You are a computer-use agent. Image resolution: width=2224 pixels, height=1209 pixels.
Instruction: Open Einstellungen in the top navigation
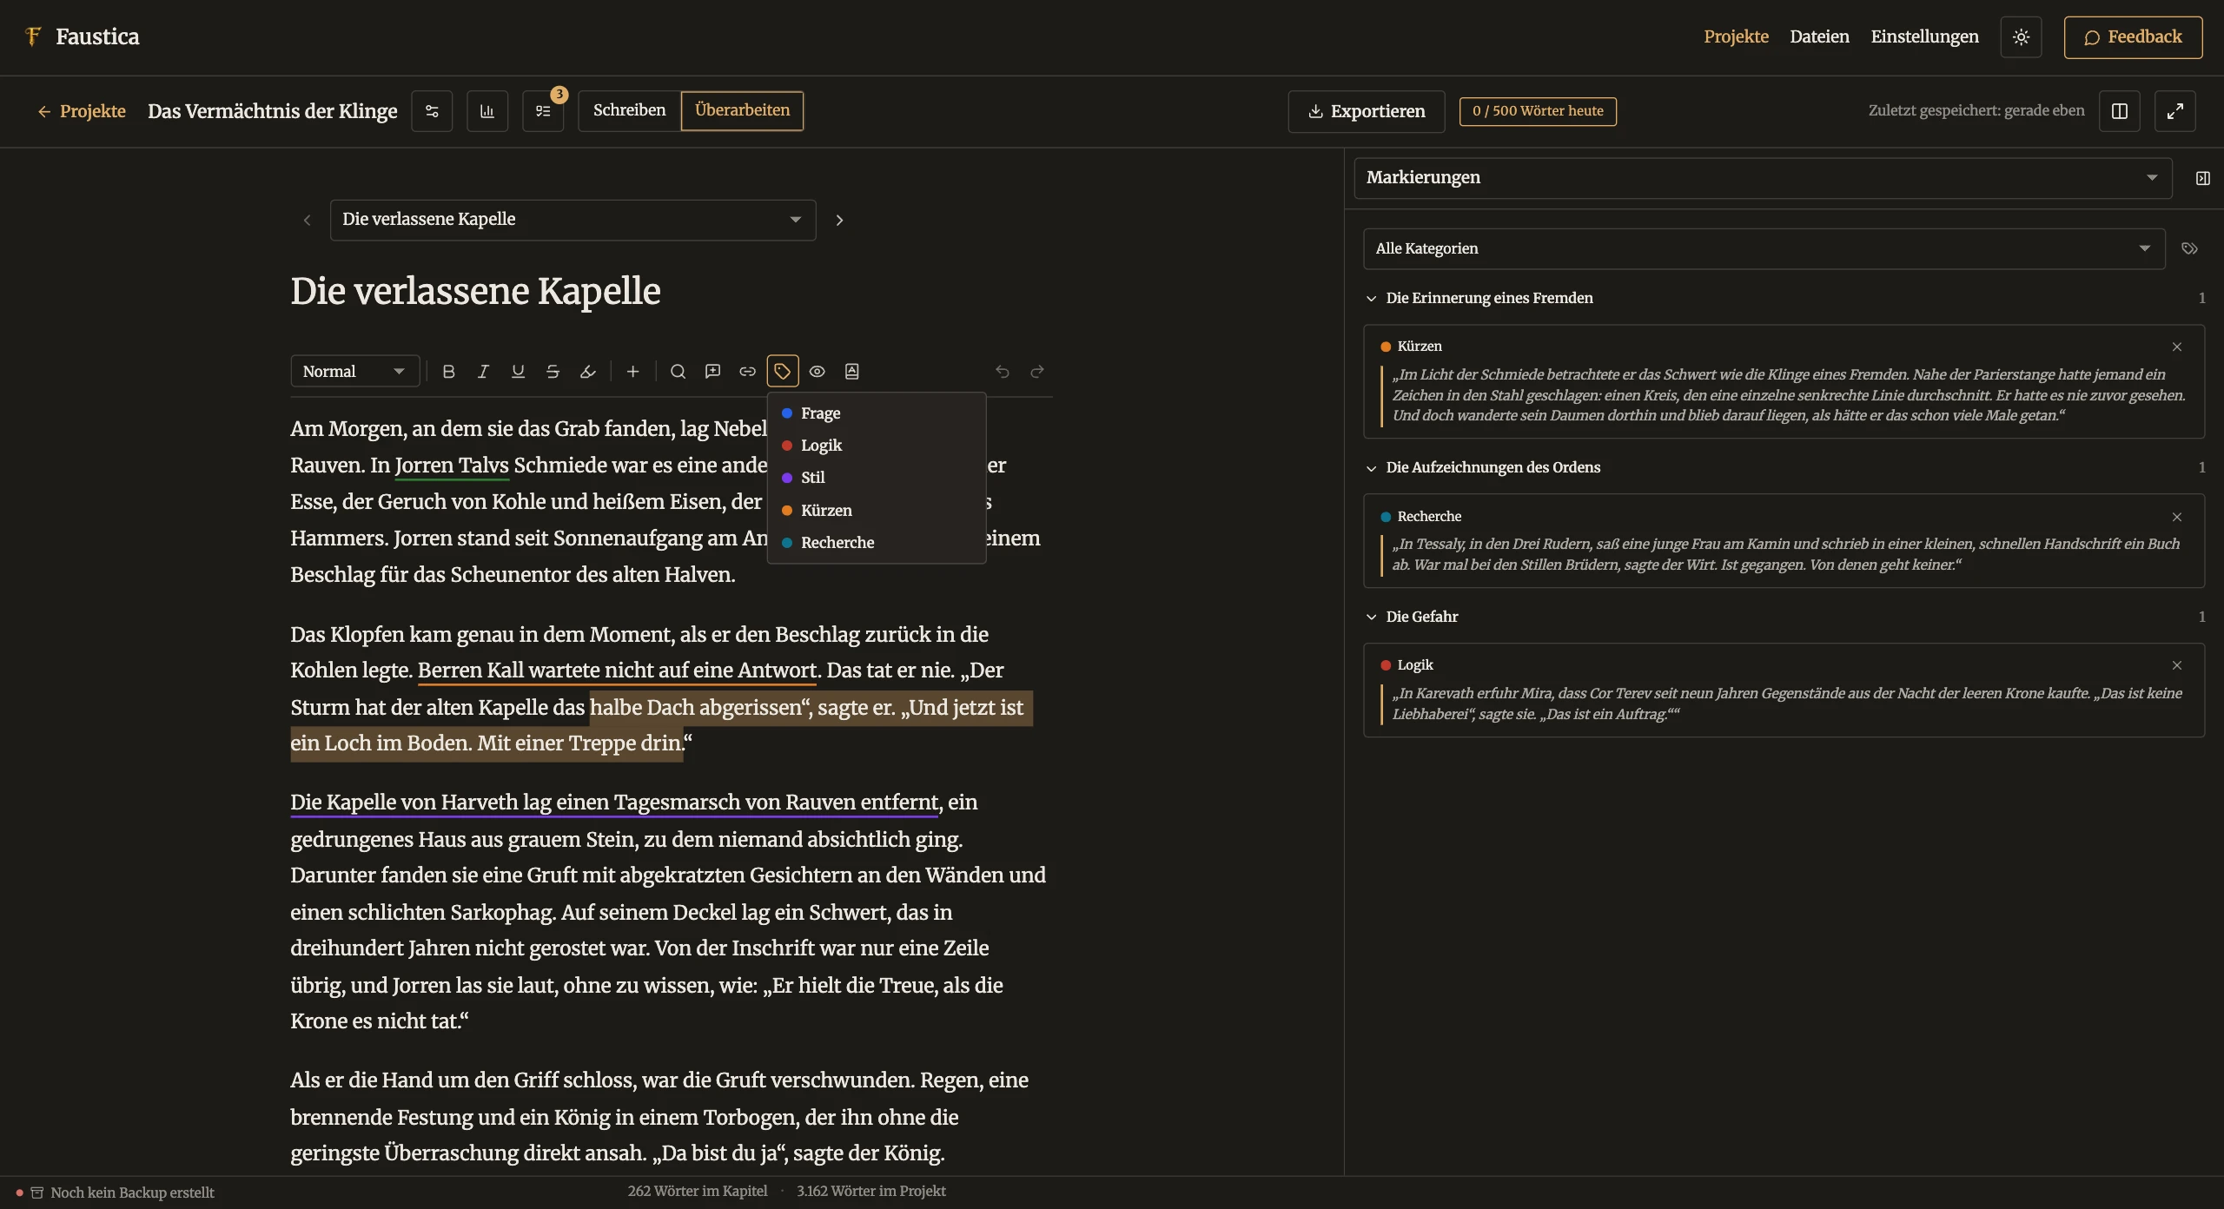pyautogui.click(x=1924, y=36)
